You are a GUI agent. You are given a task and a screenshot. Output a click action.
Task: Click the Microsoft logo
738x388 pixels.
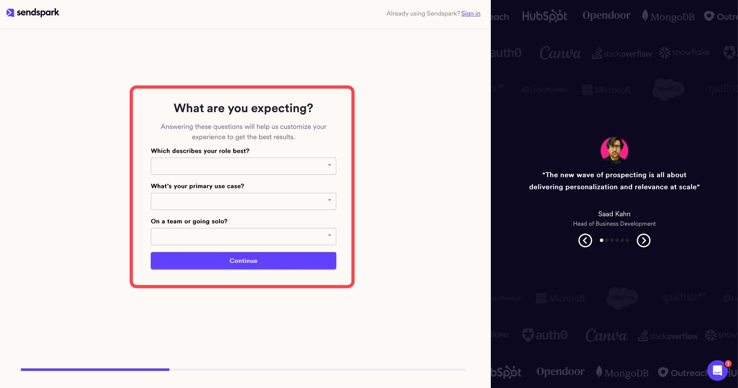pyautogui.click(x=606, y=90)
